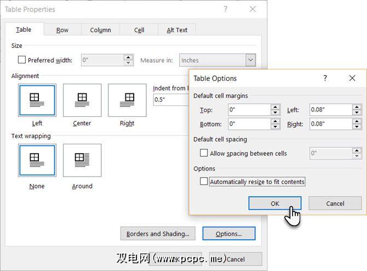This screenshot has width=367, height=271.
Task: Click the Preferred width input field
Action: [x=102, y=60]
